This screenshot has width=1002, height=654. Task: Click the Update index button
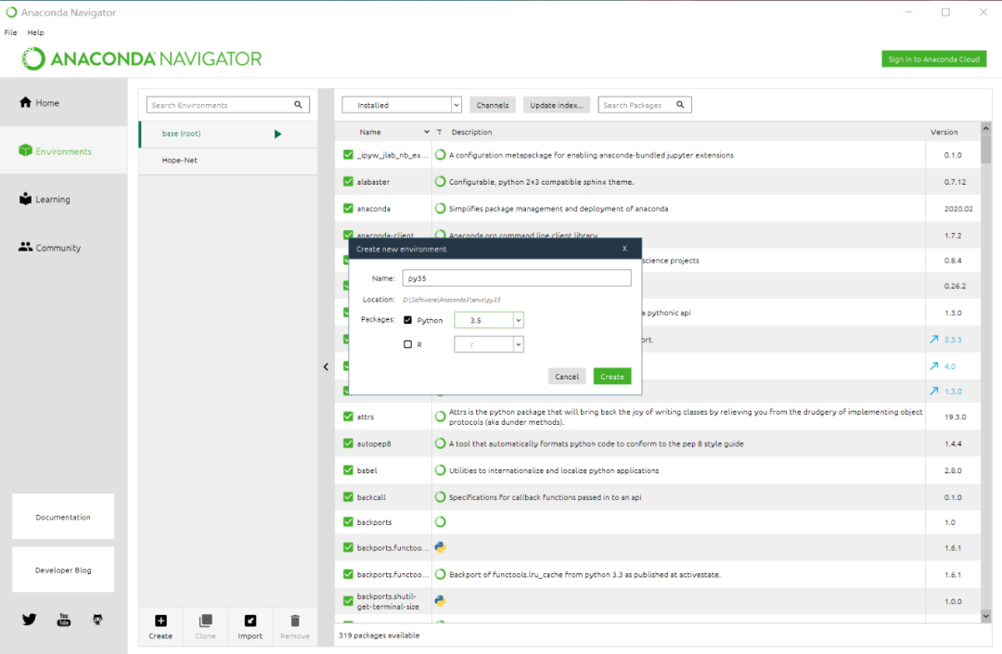(x=557, y=105)
